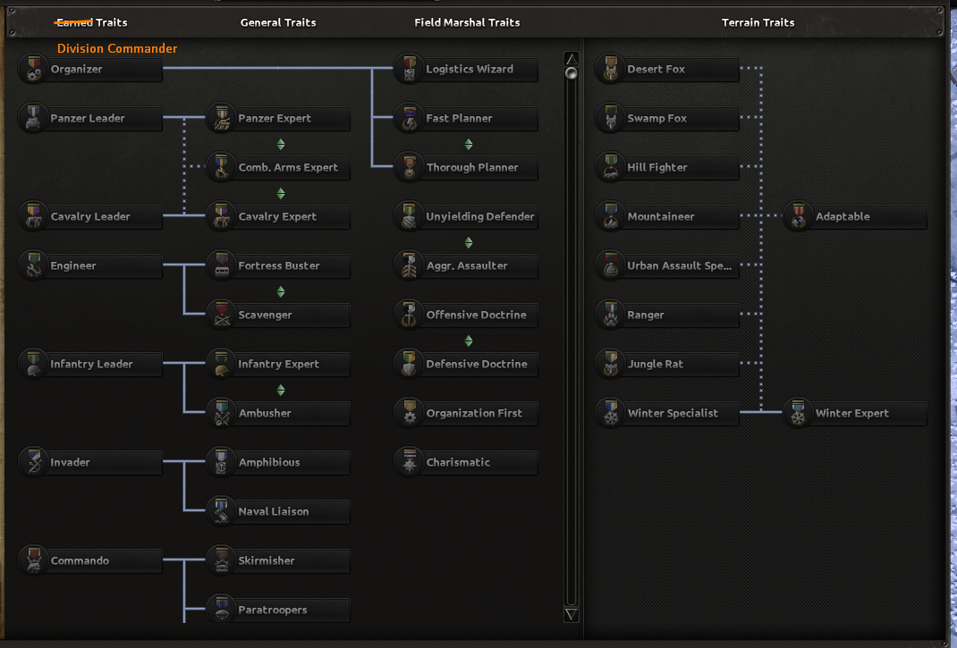This screenshot has width=957, height=648.
Task: Open the Earned Traits tab
Action: pyautogui.click(x=91, y=22)
